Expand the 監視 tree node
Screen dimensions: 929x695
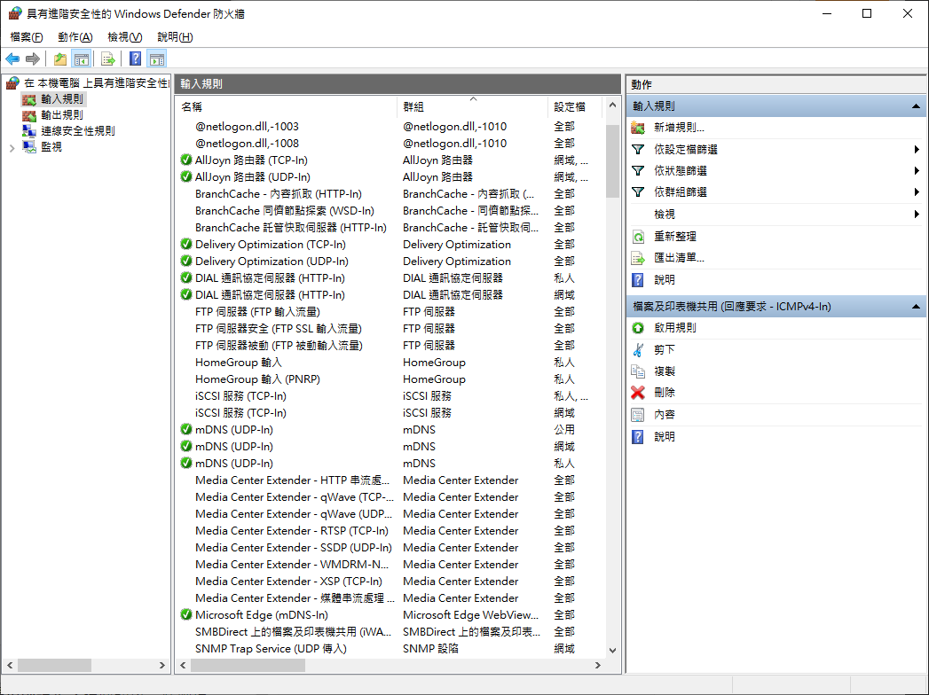pos(12,147)
